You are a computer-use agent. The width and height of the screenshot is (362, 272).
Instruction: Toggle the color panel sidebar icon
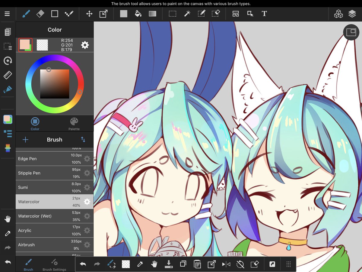pyautogui.click(x=8, y=119)
